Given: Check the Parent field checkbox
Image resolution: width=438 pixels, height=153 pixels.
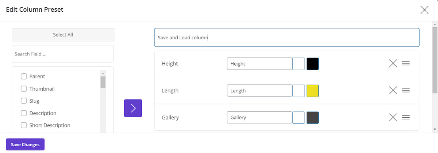Looking at the screenshot, I should point(24,76).
